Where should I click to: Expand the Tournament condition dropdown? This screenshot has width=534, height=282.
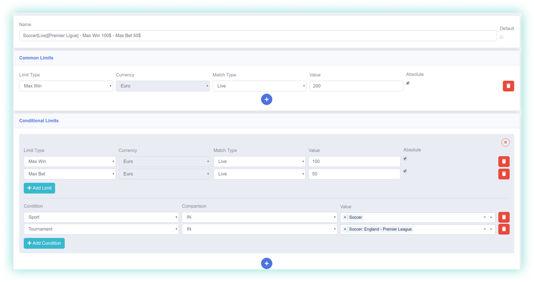101,229
